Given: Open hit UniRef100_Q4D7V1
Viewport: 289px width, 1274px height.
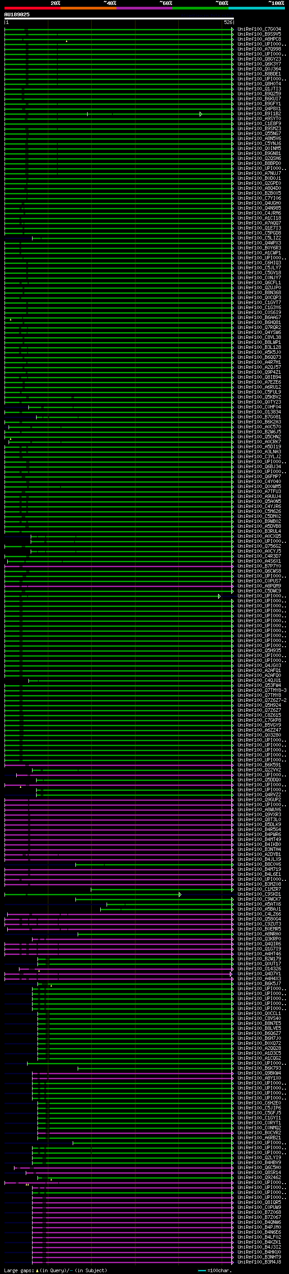Looking at the screenshot, I should (259, 974).
